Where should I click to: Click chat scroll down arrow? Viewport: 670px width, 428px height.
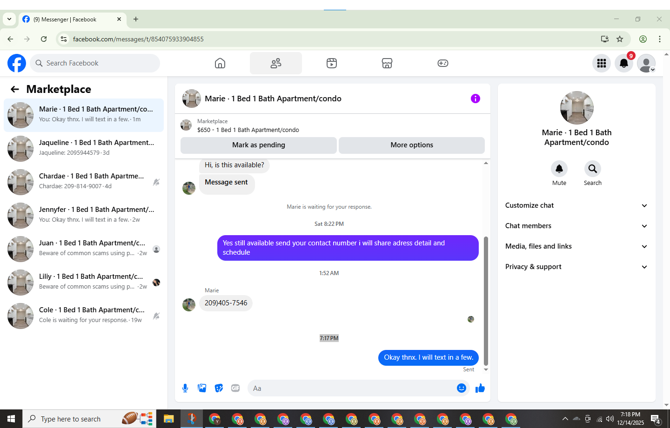pos(486,370)
